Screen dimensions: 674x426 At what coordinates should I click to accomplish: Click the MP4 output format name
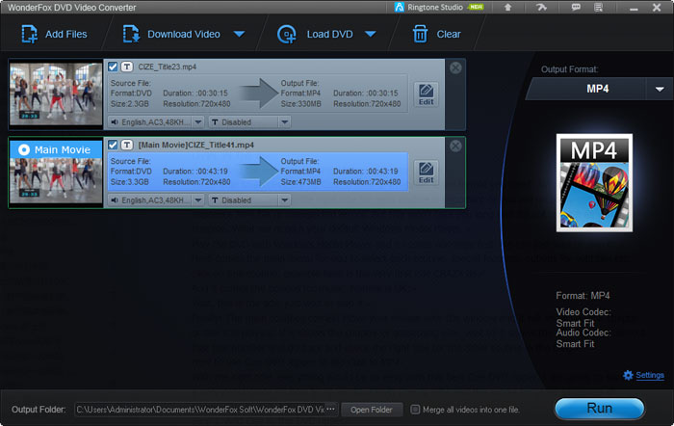click(598, 89)
